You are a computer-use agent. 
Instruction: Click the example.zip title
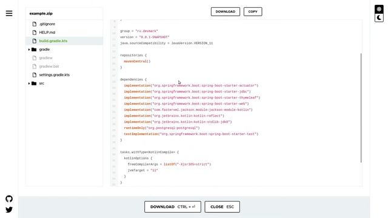pos(41,13)
